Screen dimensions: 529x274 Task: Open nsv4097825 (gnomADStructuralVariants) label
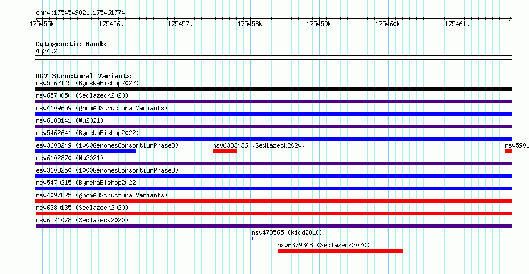click(x=102, y=195)
